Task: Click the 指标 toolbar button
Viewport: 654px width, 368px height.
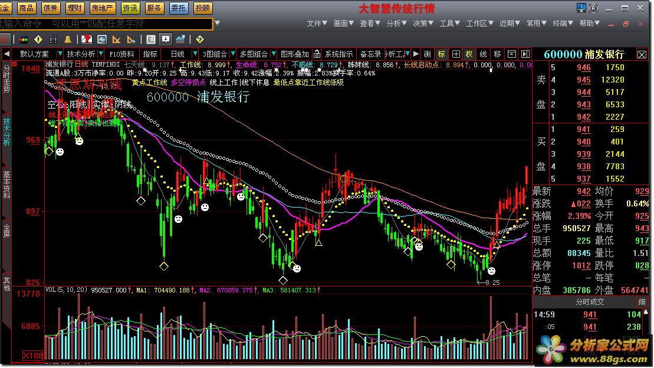Action: pyautogui.click(x=150, y=54)
